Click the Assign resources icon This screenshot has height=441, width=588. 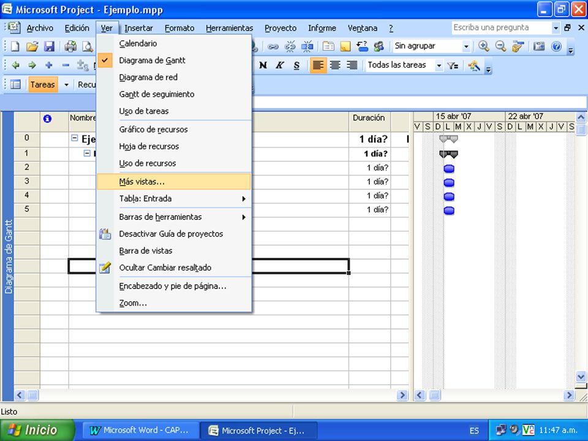point(379,47)
